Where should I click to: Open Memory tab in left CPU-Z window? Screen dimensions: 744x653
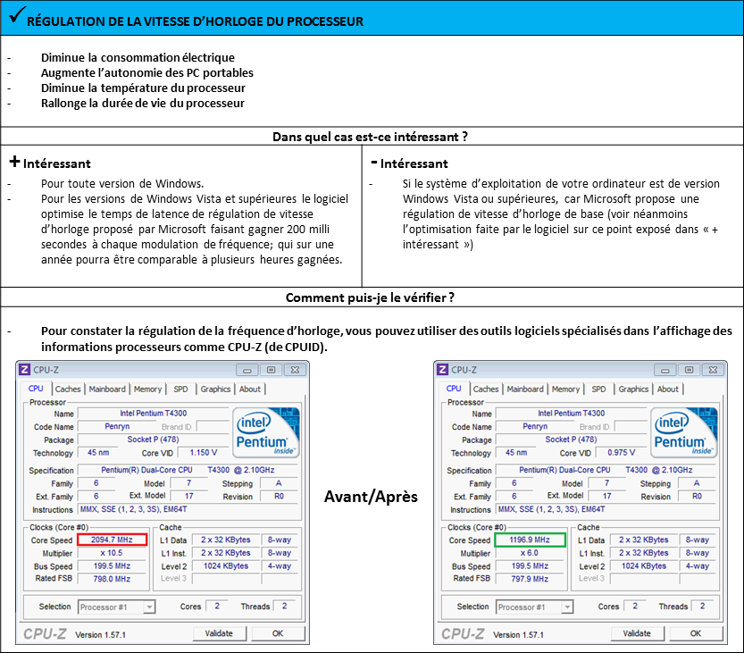coord(147,389)
